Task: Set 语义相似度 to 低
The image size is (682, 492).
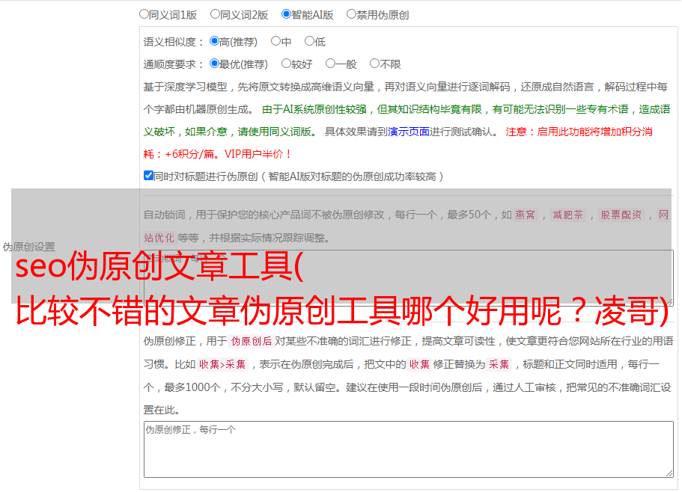Action: (309, 41)
